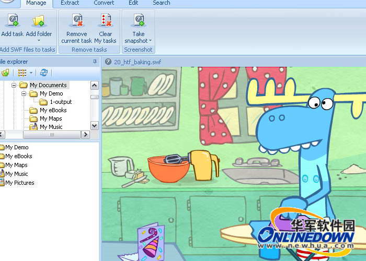Switch to the Convert tab
The width and height of the screenshot is (366, 261).
coord(104,3)
